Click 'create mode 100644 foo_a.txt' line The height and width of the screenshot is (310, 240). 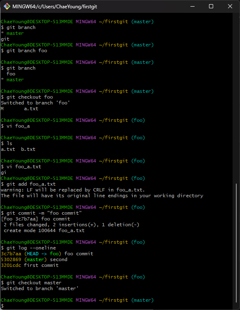click(44, 230)
